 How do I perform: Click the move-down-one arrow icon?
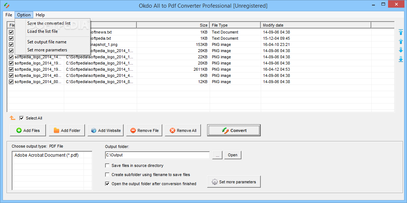(401, 50)
